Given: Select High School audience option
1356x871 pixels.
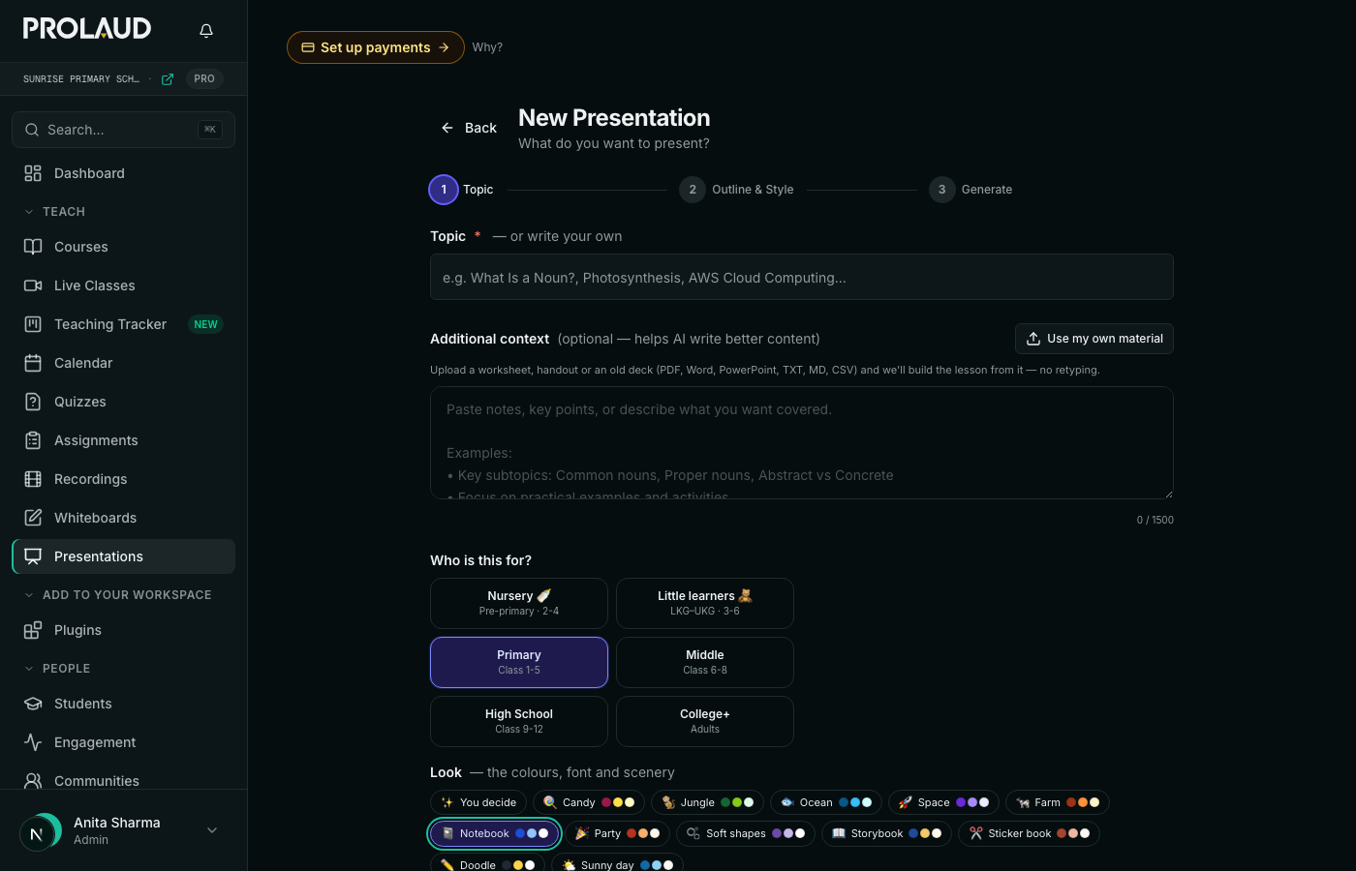Looking at the screenshot, I should 519,721.
